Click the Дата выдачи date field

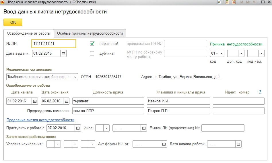[x=46, y=53]
